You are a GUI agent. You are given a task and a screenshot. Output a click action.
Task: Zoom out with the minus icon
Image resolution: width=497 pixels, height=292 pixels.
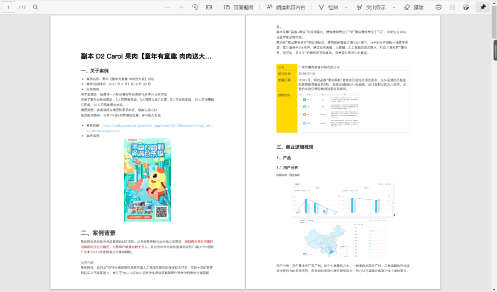pyautogui.click(x=167, y=7)
